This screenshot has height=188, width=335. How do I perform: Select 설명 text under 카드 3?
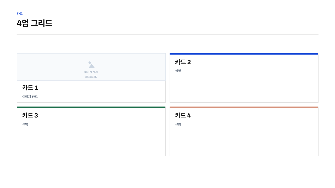click(25, 124)
